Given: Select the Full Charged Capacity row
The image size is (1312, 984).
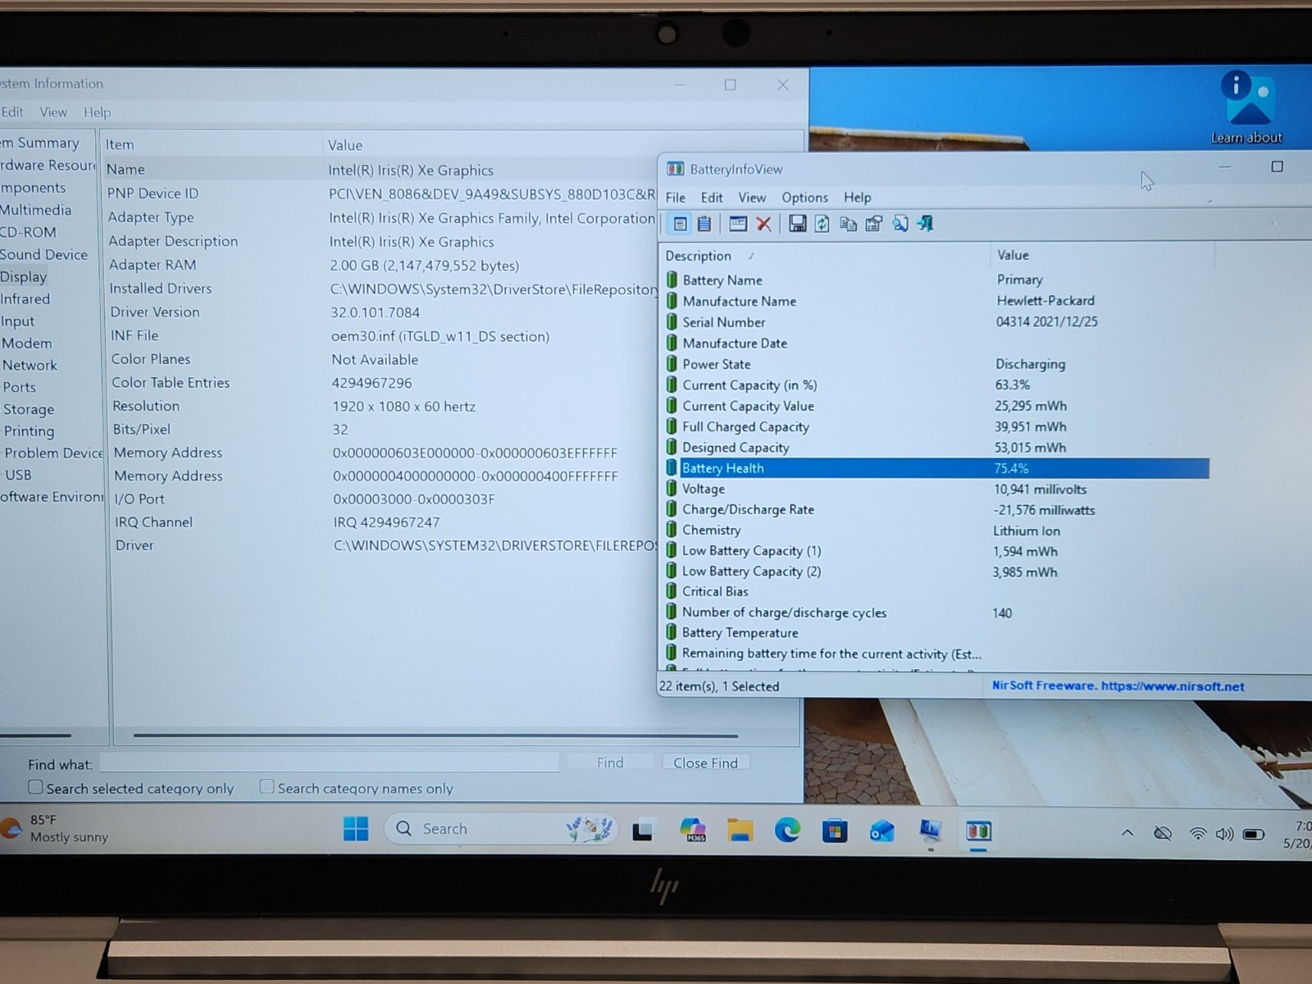Looking at the screenshot, I should (936, 427).
